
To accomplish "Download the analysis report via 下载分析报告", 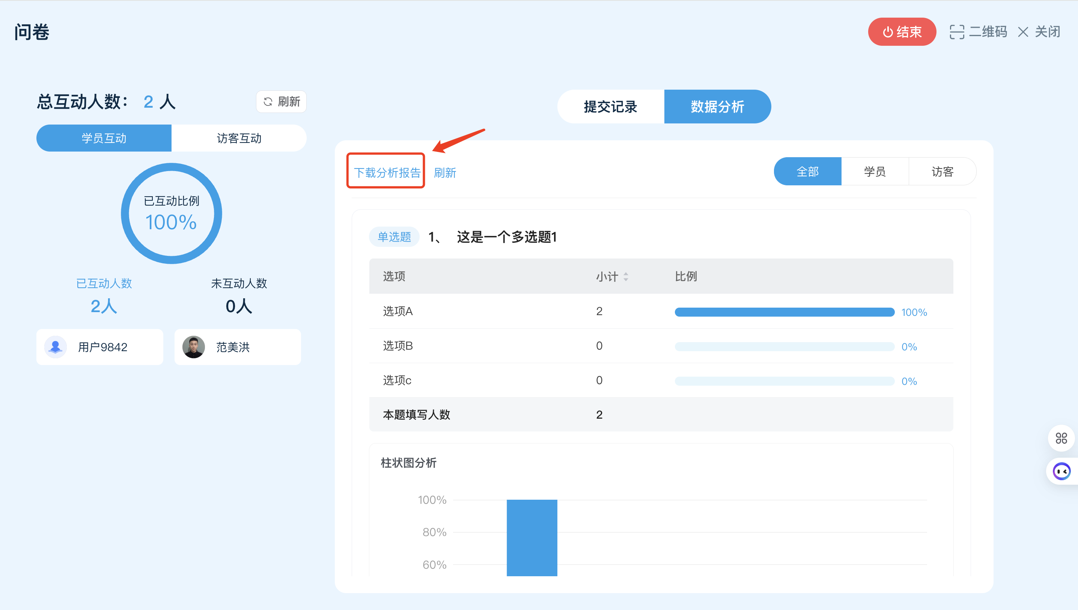I will coord(387,173).
